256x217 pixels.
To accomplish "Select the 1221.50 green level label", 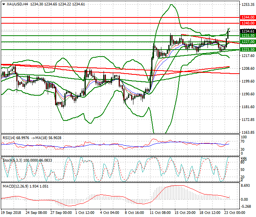I will (248, 50).
